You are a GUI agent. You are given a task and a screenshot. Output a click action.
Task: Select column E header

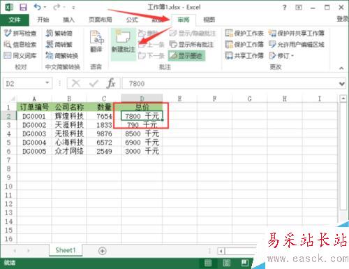click(179, 99)
